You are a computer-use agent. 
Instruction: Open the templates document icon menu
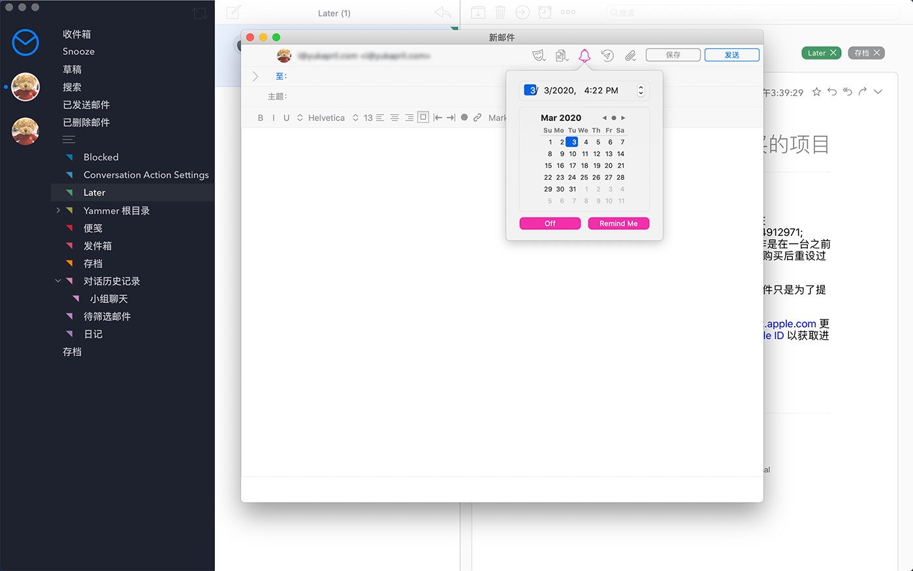tap(562, 56)
